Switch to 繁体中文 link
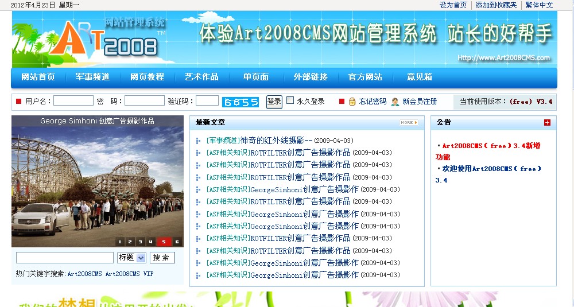The height and width of the screenshot is (307, 574). (539, 5)
